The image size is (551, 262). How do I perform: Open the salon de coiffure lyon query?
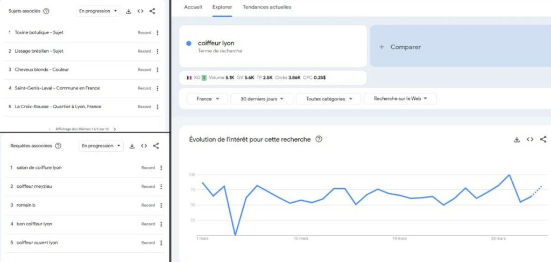(x=39, y=168)
